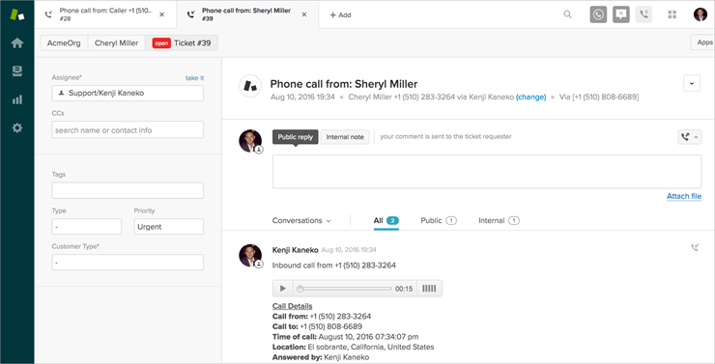This screenshot has height=364, width=715.
Task: Open the Priority dropdown showing Urgent
Action: [x=169, y=227]
